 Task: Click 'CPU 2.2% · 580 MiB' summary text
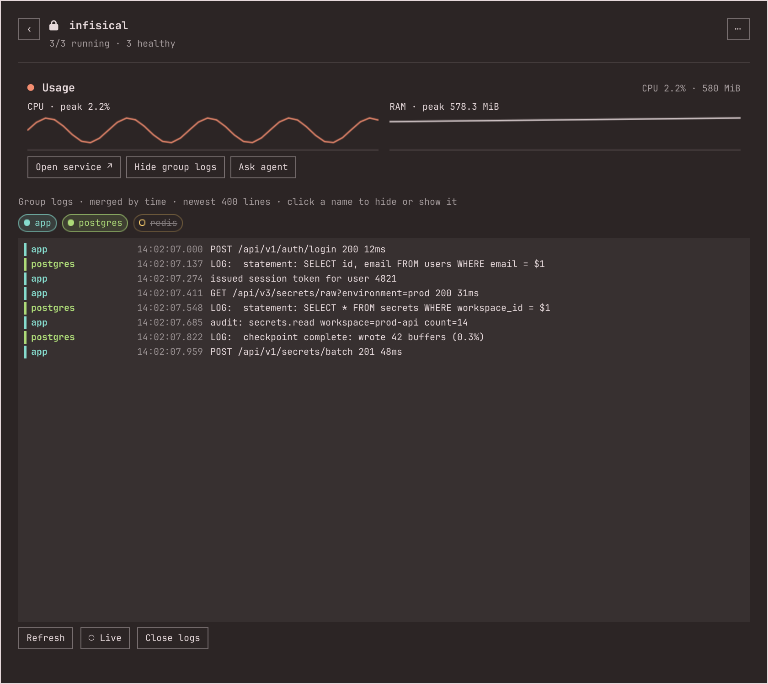691,89
